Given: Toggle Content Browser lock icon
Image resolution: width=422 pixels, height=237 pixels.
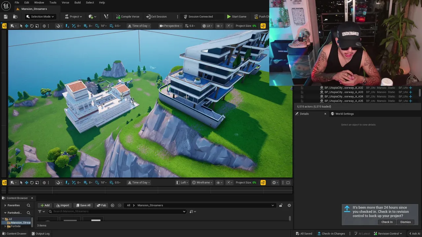Looking at the screenshot, I should pyautogui.click(x=281, y=205).
